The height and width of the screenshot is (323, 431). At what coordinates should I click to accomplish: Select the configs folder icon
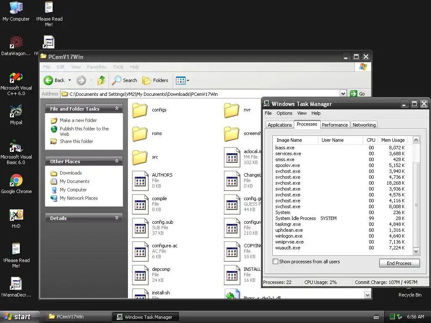point(140,110)
